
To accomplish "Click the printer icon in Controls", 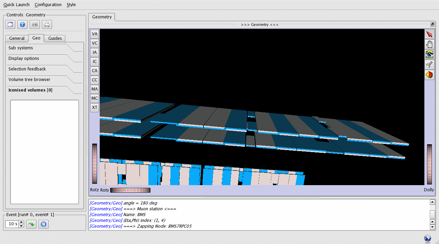I will click(x=47, y=25).
